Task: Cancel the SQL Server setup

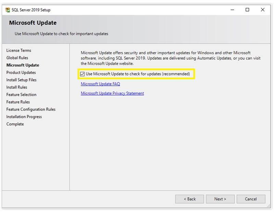Action: 251,199
